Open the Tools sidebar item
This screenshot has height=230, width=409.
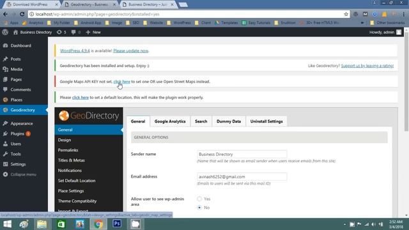(x=24, y=154)
